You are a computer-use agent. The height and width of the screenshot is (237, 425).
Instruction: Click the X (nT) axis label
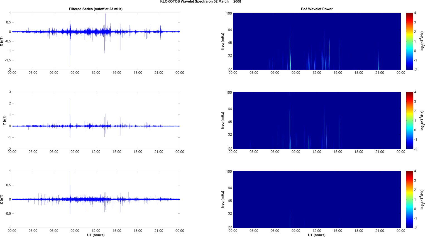[2, 41]
